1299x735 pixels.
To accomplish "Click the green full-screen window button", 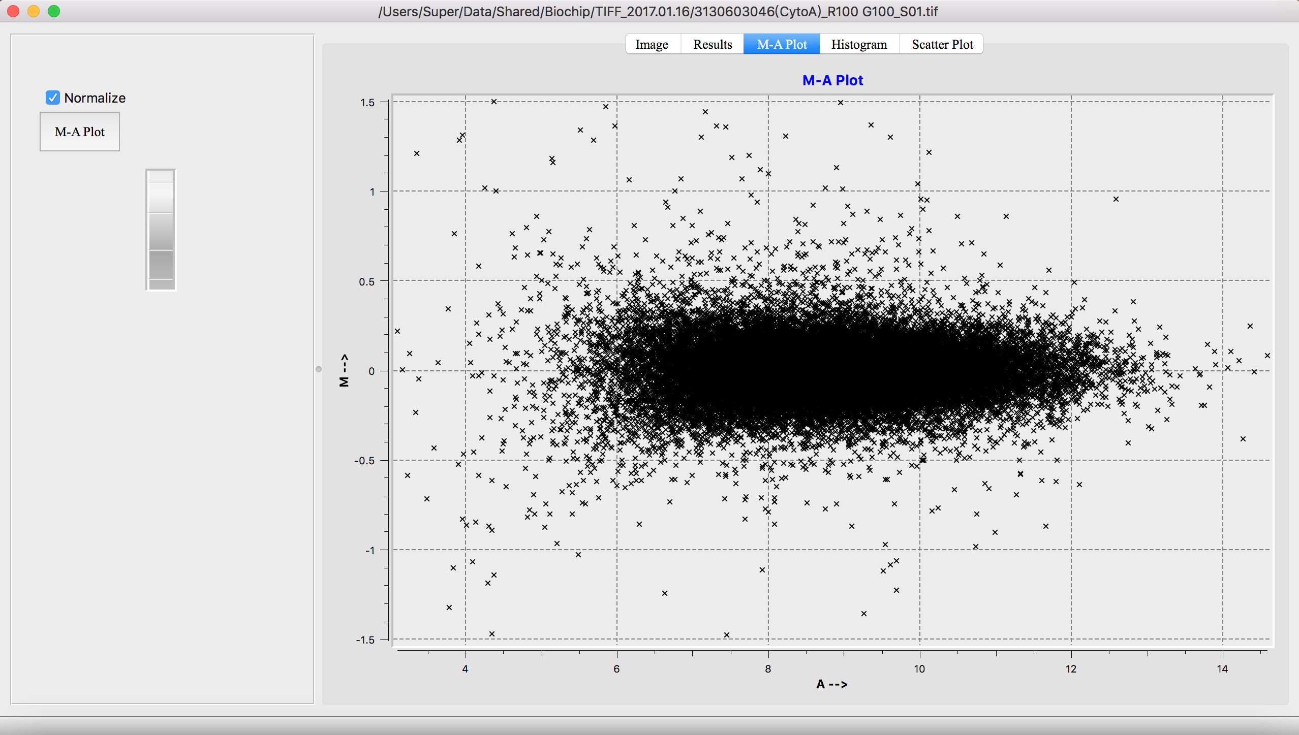I will pos(54,11).
